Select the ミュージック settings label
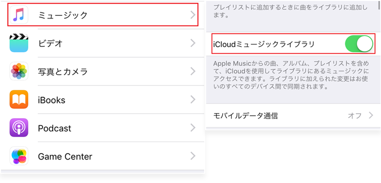The height and width of the screenshot is (183, 381). tap(63, 15)
